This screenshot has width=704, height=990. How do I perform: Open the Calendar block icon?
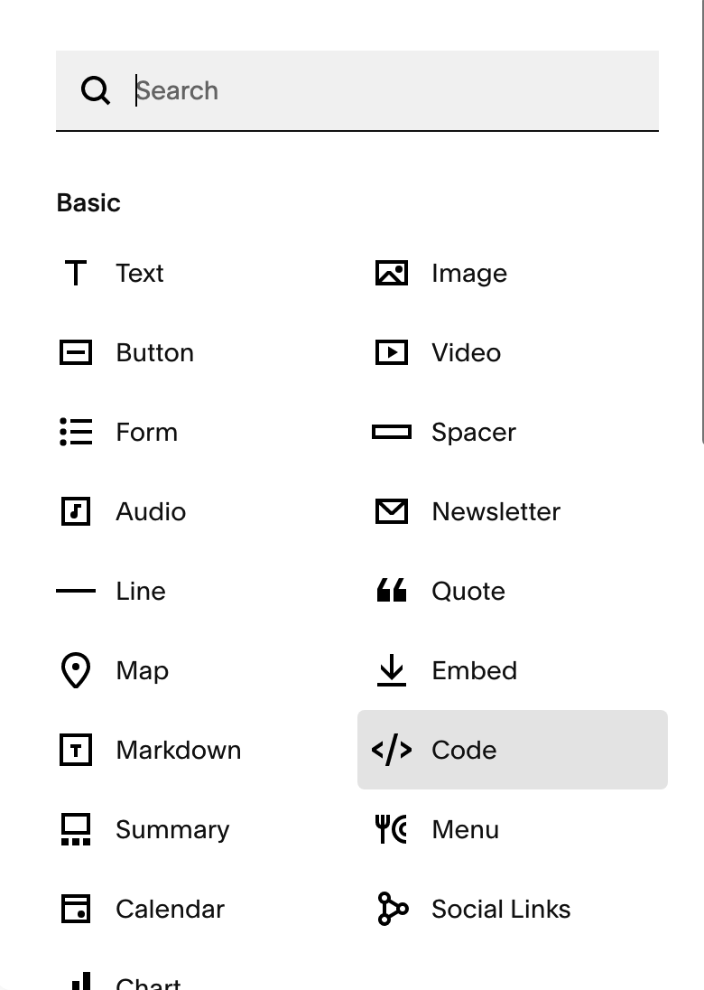[x=76, y=909]
